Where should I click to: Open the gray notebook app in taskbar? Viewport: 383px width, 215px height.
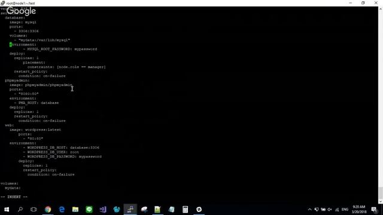point(172,210)
